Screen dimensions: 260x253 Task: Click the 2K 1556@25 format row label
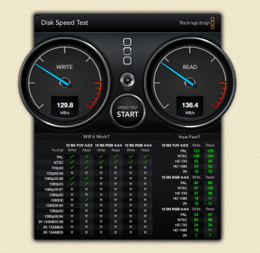point(53,233)
